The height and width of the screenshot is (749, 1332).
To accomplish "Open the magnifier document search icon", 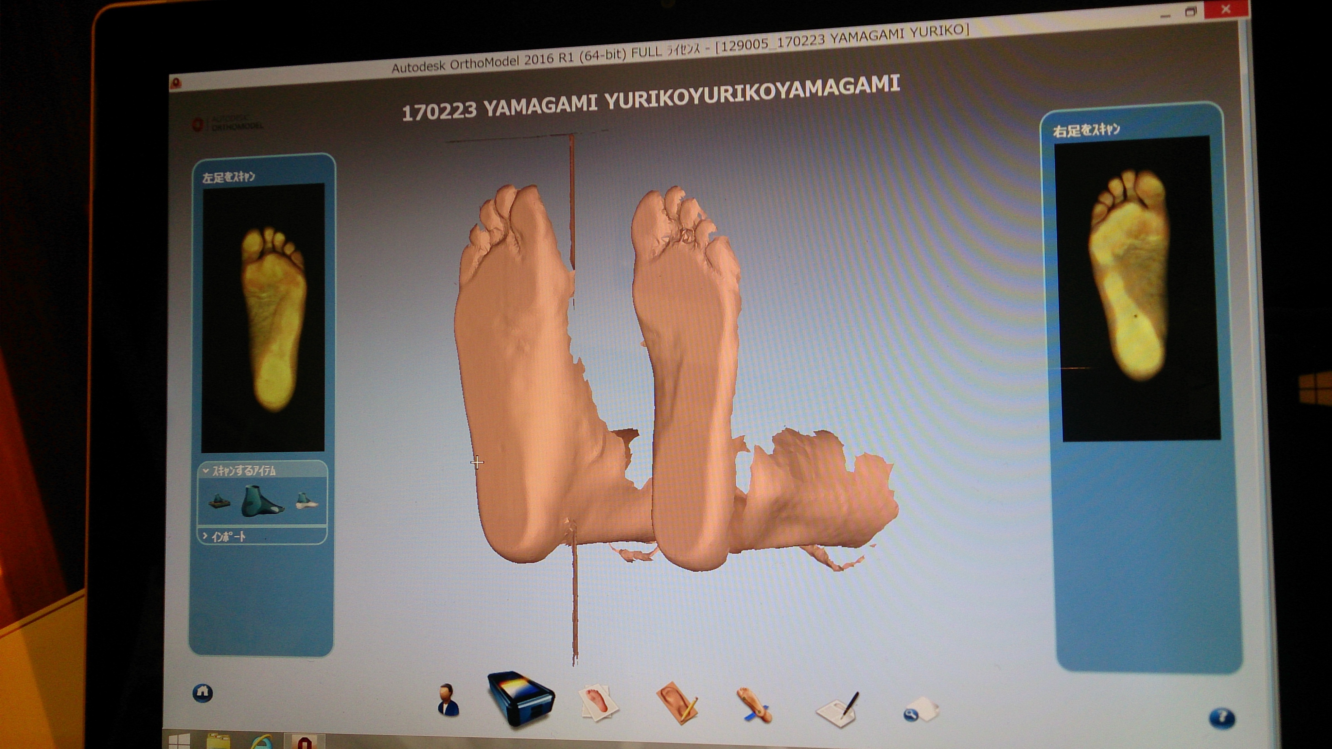I will (x=921, y=709).
